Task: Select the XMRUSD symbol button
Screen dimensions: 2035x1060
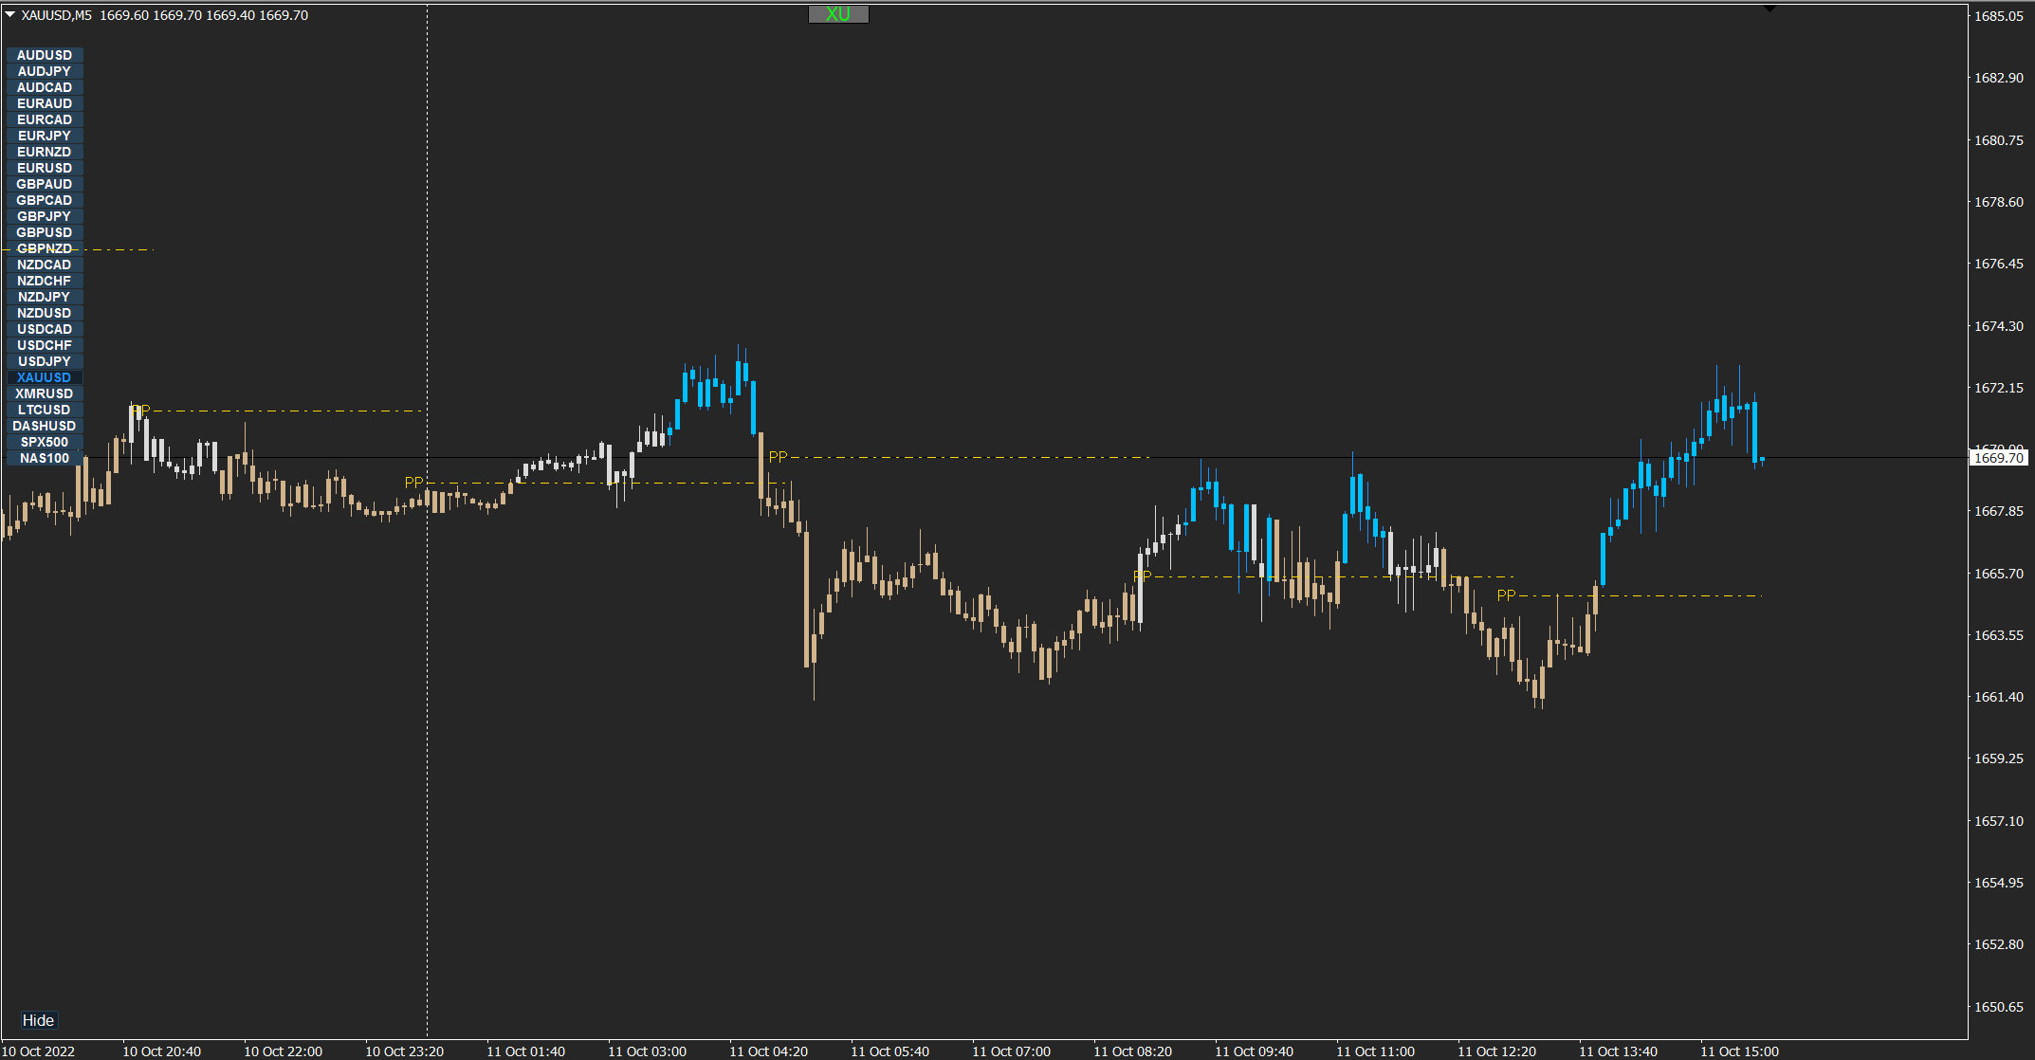Action: coord(45,393)
